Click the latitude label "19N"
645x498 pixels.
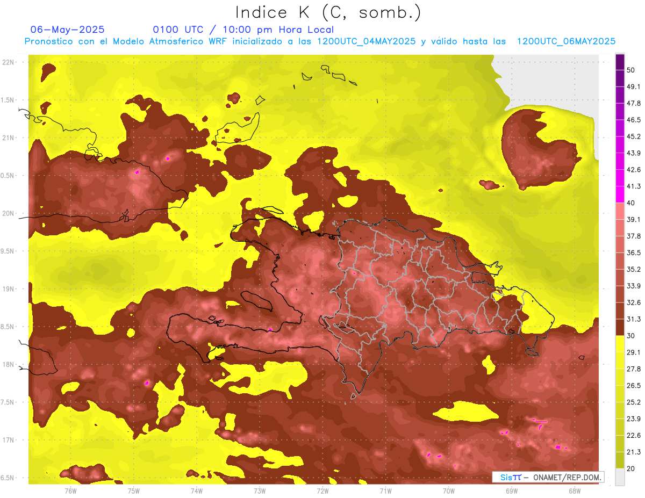click(9, 289)
